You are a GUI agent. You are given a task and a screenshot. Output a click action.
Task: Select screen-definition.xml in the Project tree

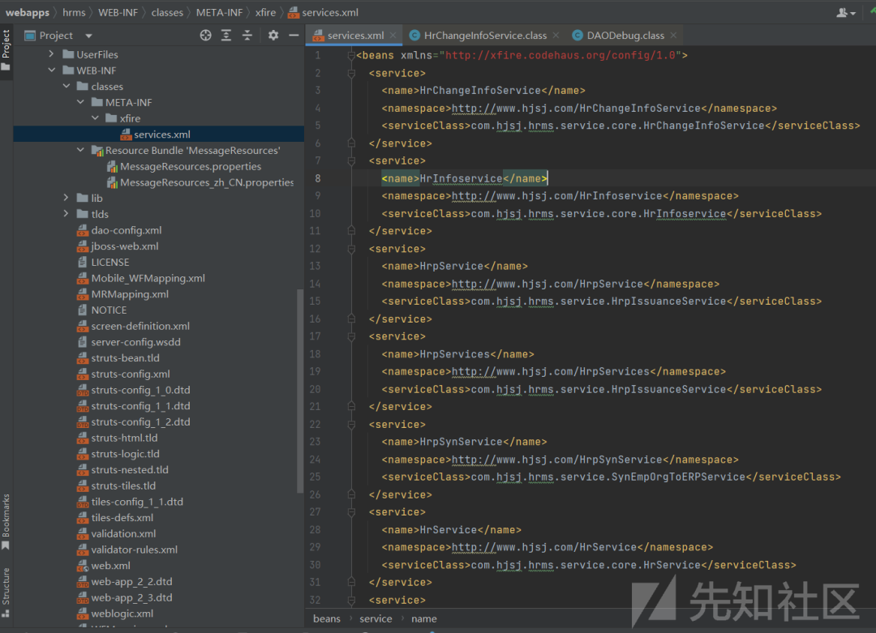(140, 326)
